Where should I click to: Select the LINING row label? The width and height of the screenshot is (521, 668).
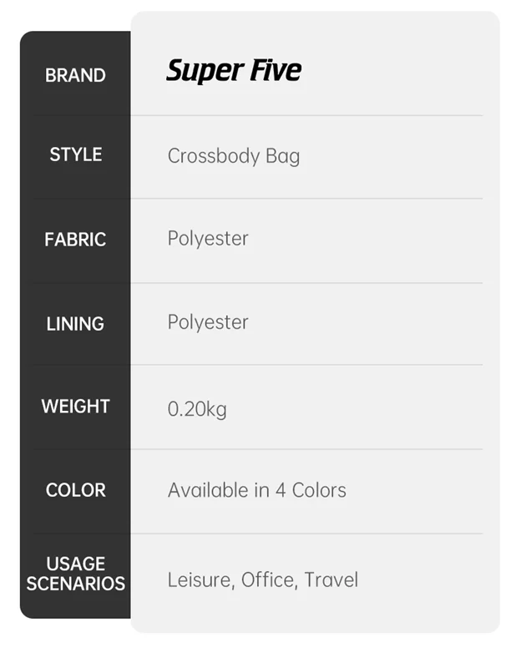[x=75, y=324]
